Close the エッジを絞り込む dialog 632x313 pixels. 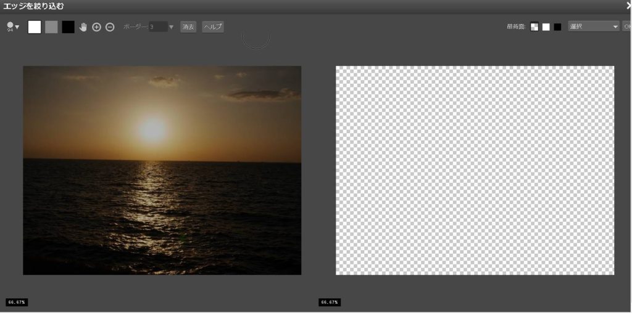pos(628,6)
